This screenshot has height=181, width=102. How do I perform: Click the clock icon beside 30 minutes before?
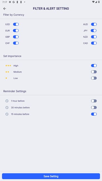click(7, 108)
